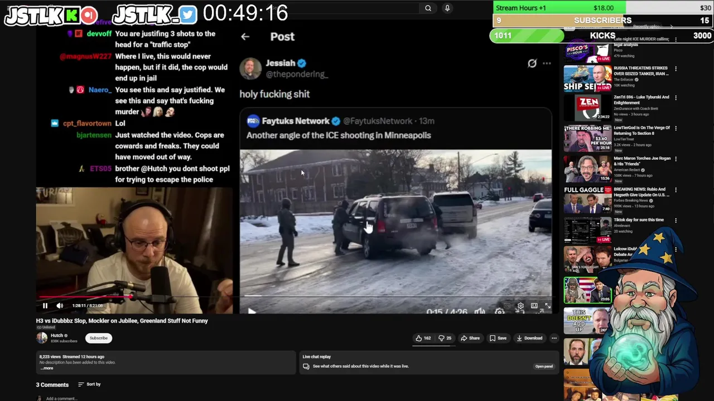Open more actions menu beside Download
The width and height of the screenshot is (714, 401).
[554, 338]
